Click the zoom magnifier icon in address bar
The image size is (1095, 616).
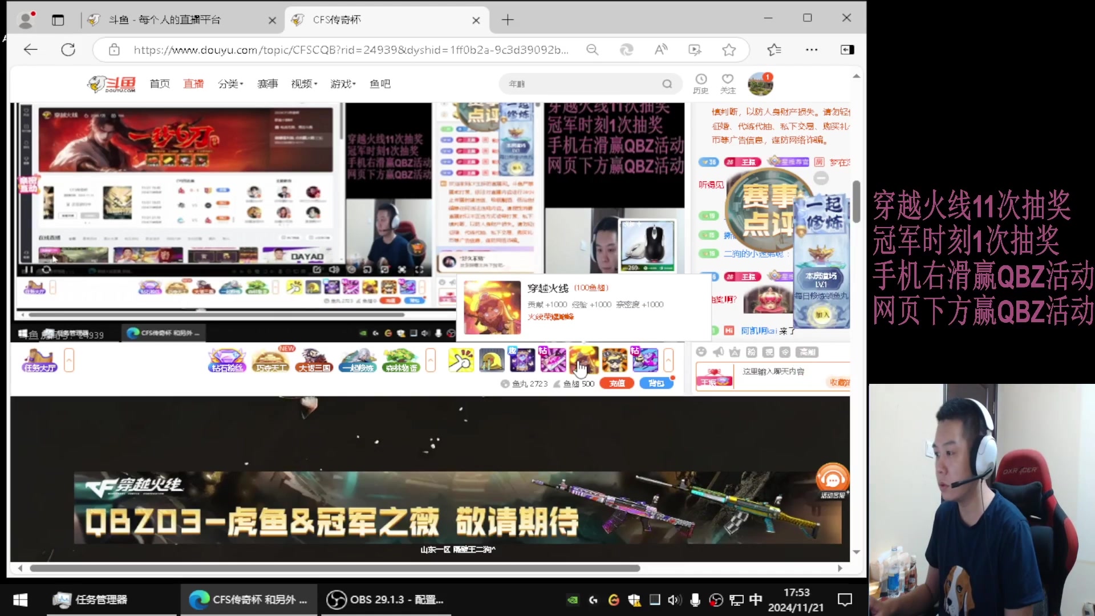click(x=593, y=50)
